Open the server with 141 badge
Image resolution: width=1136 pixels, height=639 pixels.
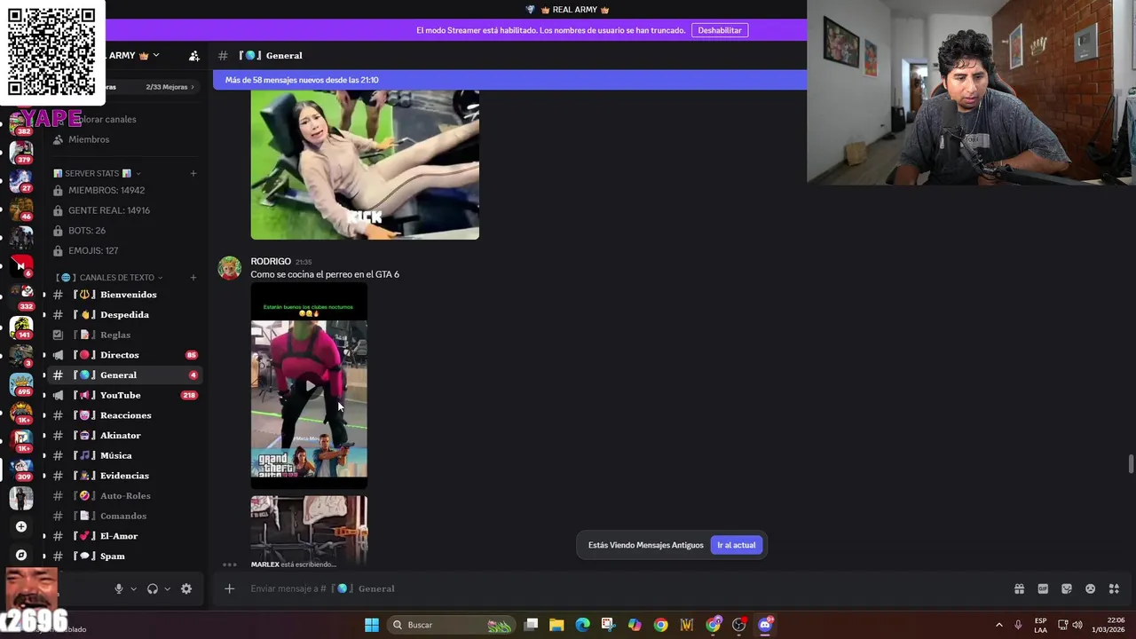[x=21, y=327]
